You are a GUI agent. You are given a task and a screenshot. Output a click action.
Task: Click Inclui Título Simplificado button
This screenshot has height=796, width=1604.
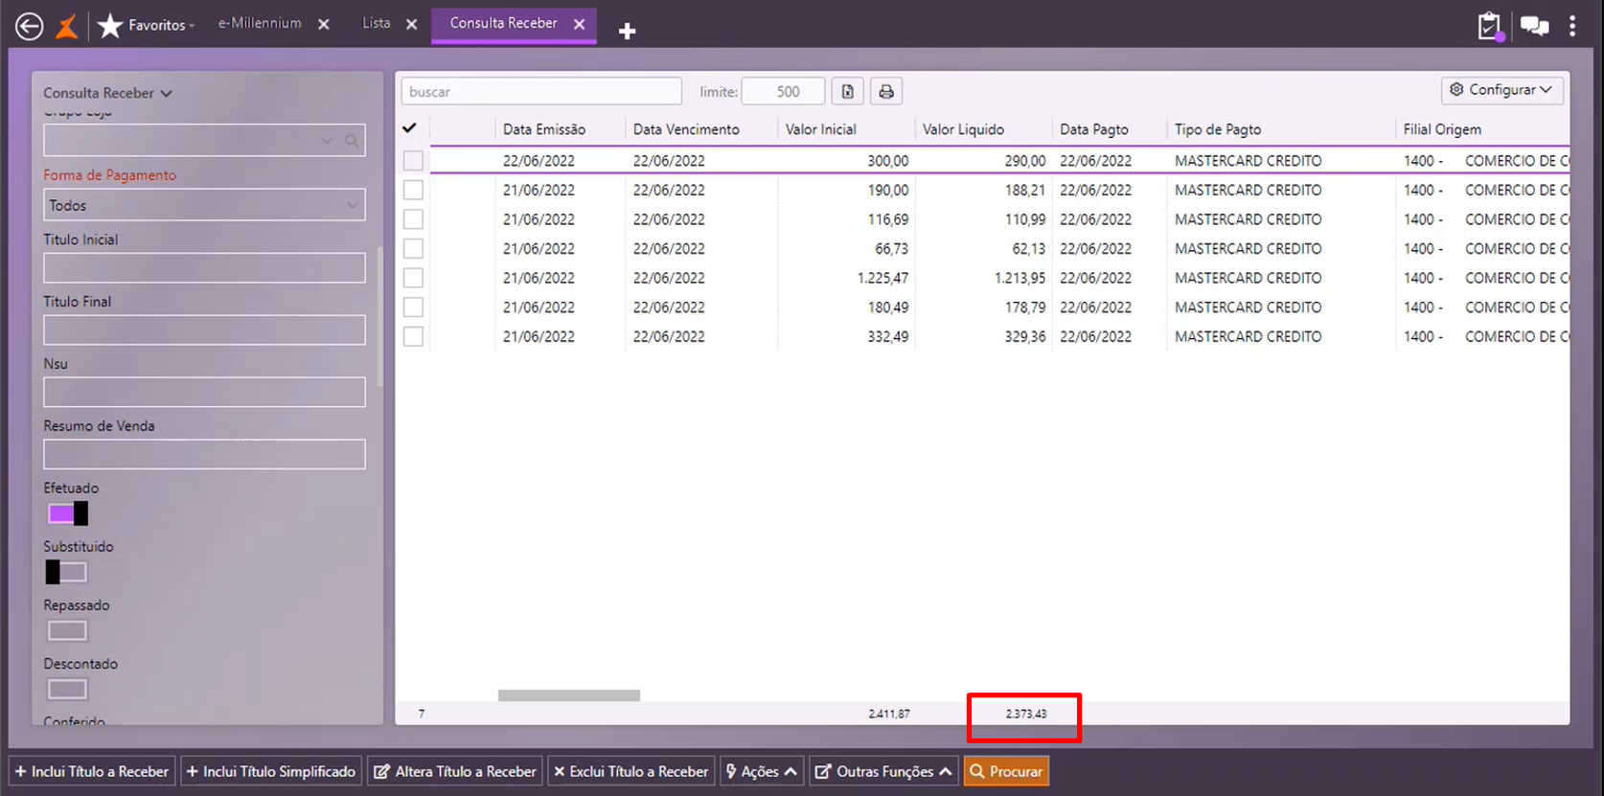coord(271,771)
